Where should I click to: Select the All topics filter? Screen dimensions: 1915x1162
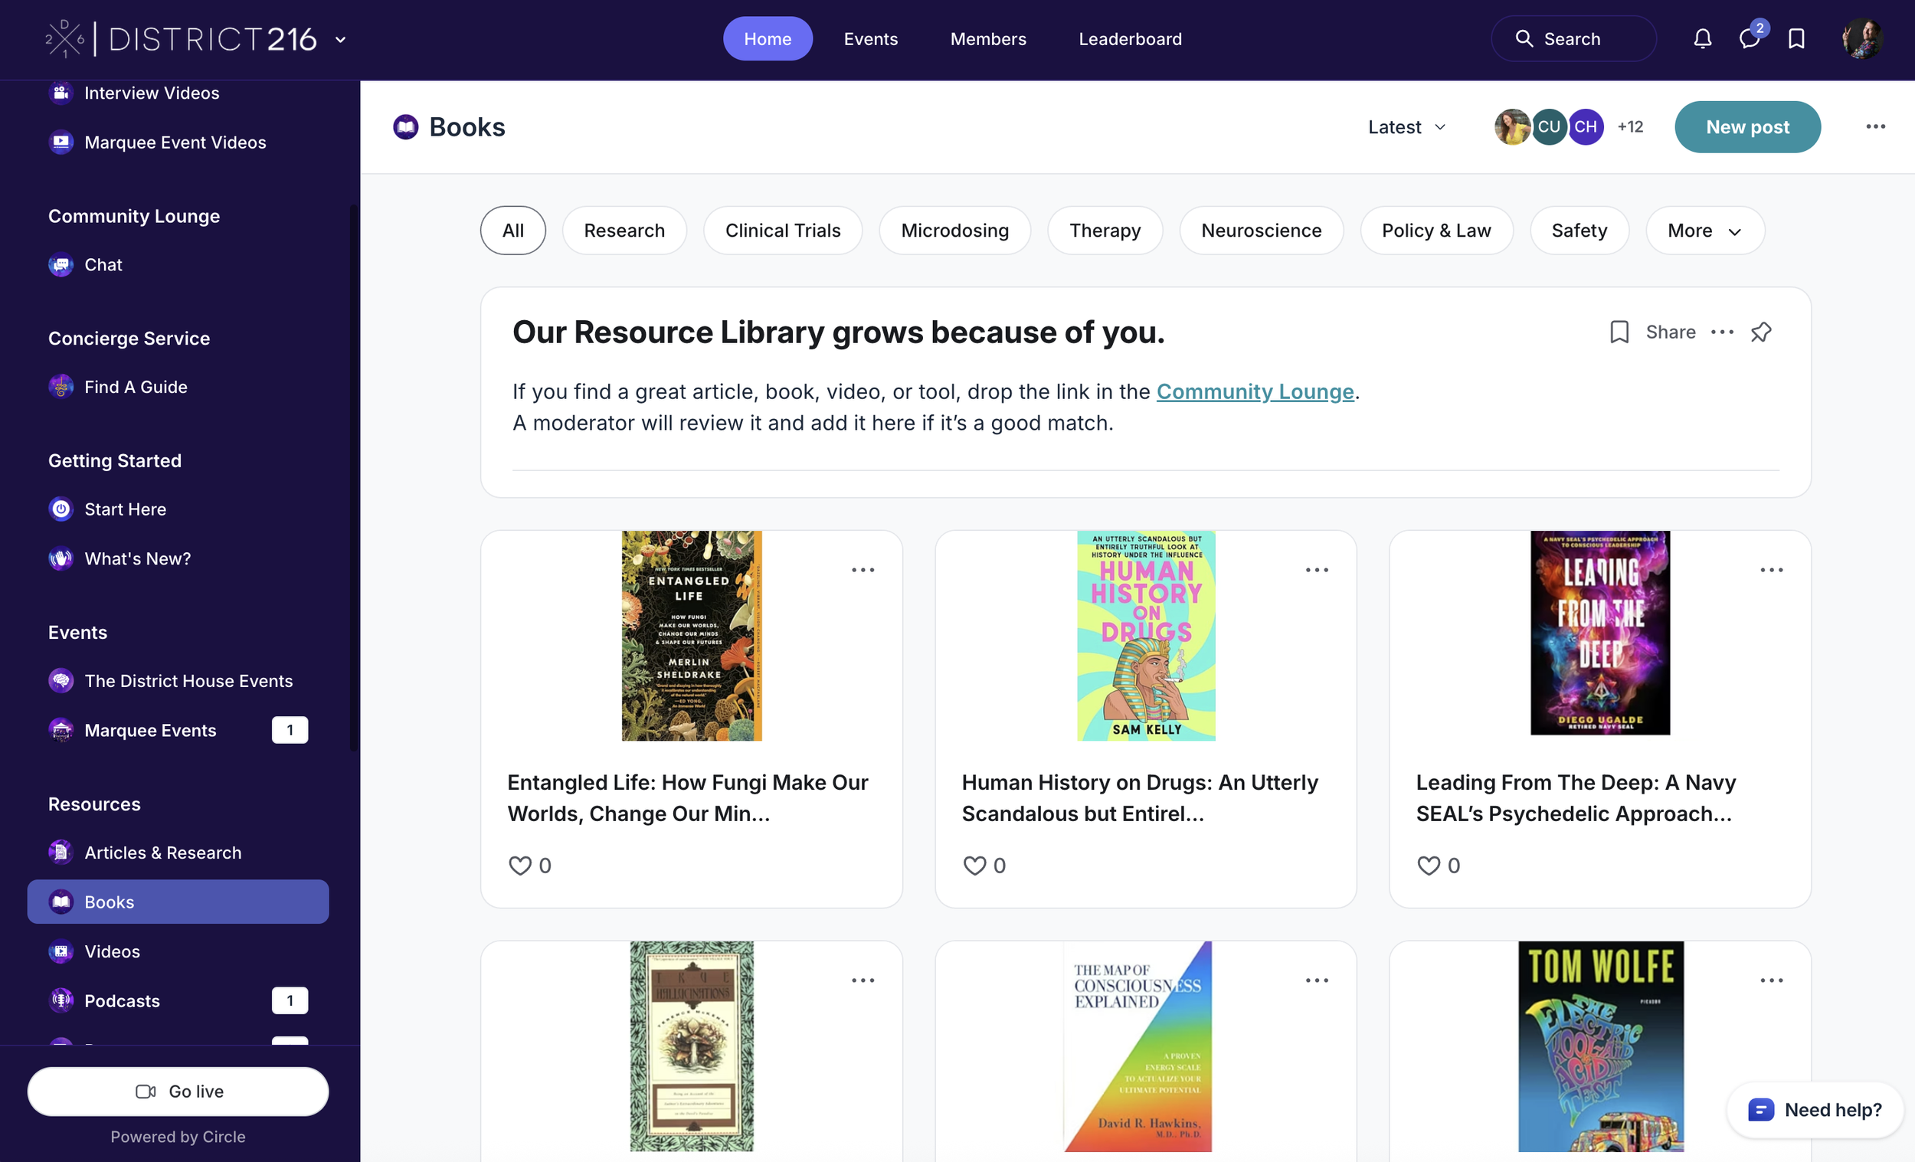(513, 230)
